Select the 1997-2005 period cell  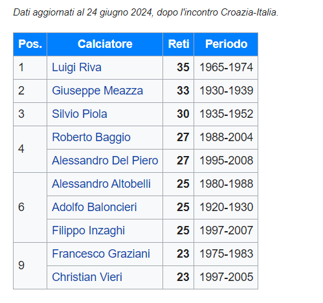pos(226,277)
